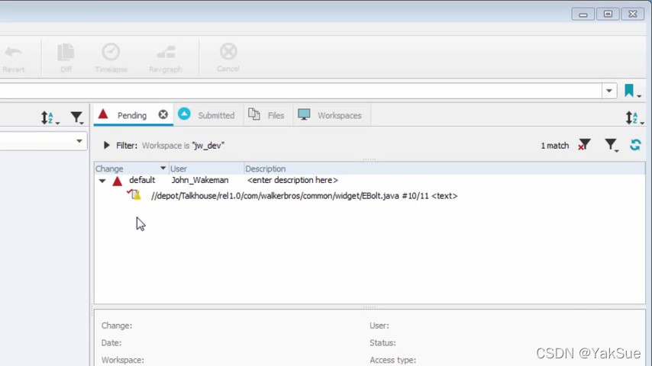This screenshot has width=652, height=366.
Task: Click the Workspaces tab monitor icon
Action: [x=304, y=114]
